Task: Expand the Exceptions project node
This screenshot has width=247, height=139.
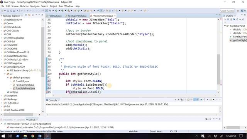Action: click(2, 96)
